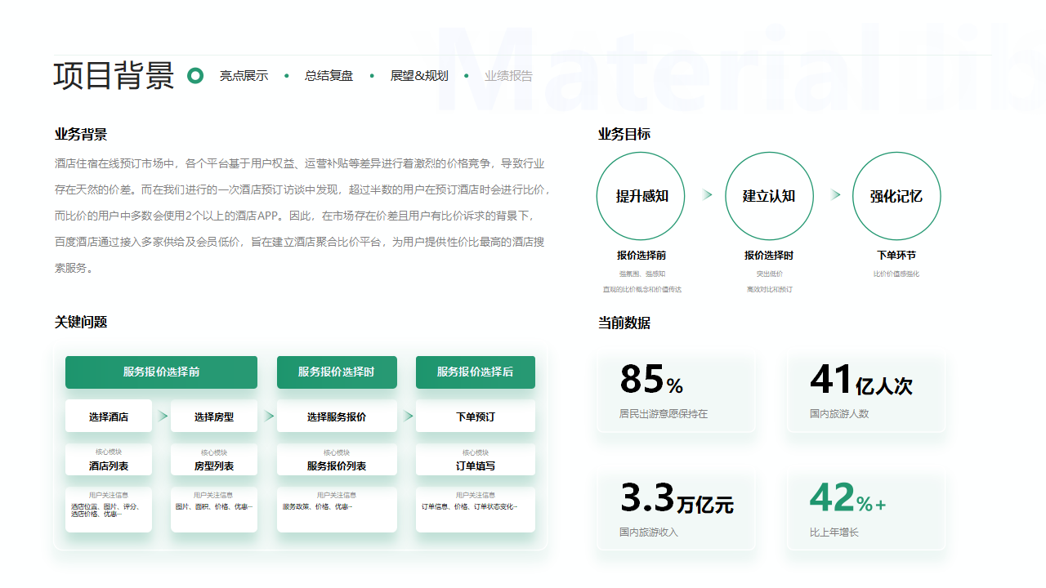Viewport: 1046px width, 588px height.
Task: Click the 服务报价列表 core module card
Action: pyautogui.click(x=337, y=460)
